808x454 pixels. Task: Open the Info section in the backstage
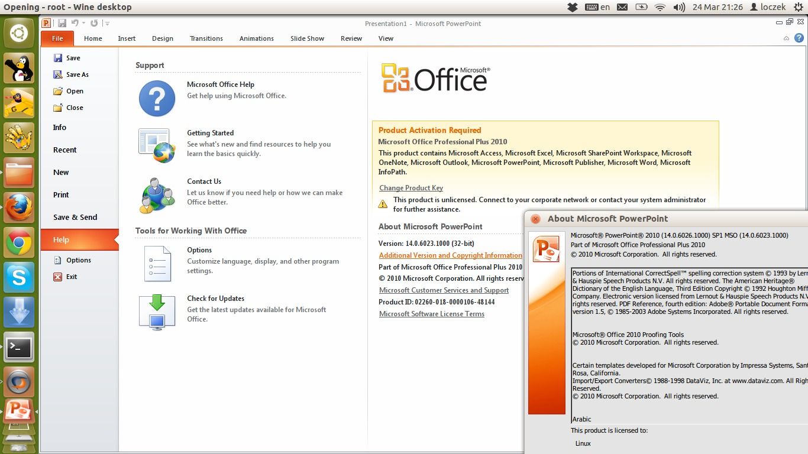[60, 127]
